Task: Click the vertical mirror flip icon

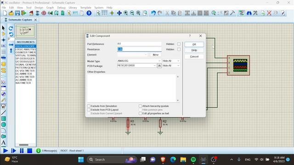Action: [x=11, y=50]
